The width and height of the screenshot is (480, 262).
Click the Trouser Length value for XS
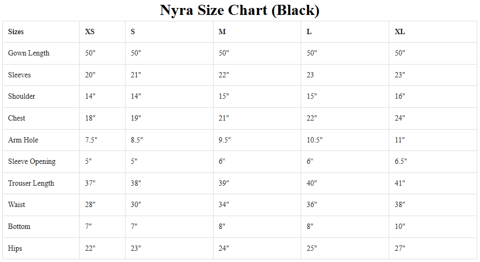pyautogui.click(x=90, y=184)
